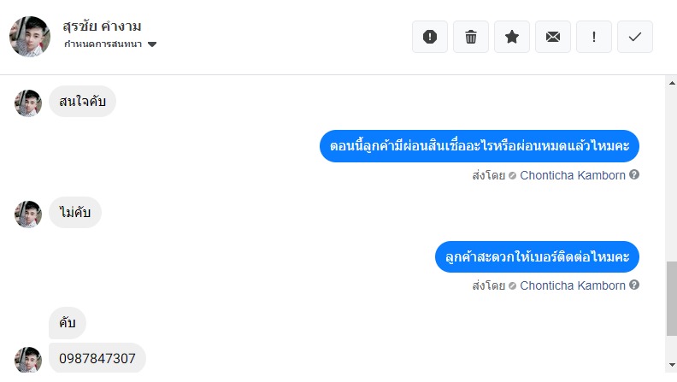Click avatar next to สนใจคับ message
Image resolution: width=677 pixels, height=382 pixels.
pyautogui.click(x=28, y=103)
